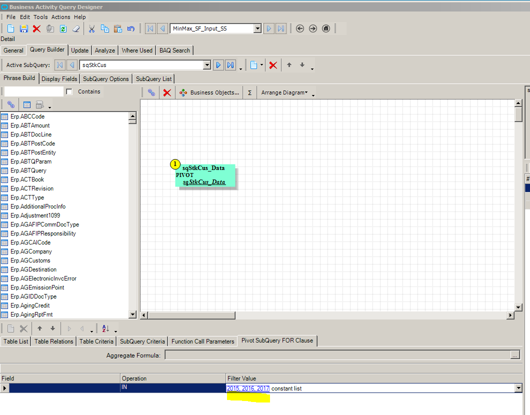Switch to the BAQ Search tab
530x415 pixels.
[174, 50]
